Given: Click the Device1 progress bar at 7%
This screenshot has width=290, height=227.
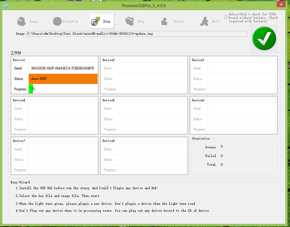Looking at the screenshot, I should [63, 89].
